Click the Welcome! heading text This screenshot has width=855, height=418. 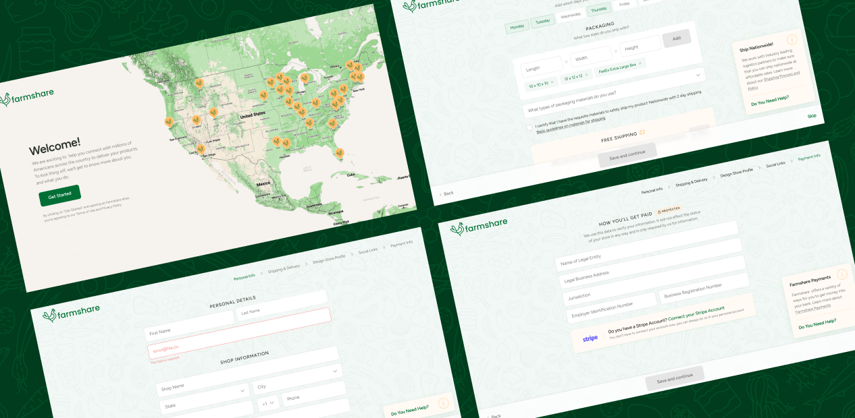point(54,146)
